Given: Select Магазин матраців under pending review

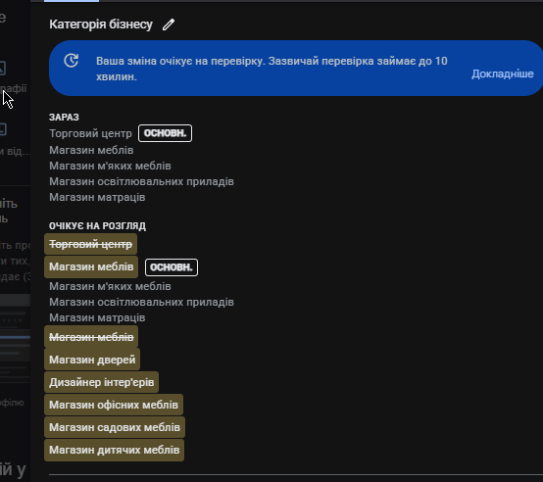Looking at the screenshot, I should [x=97, y=317].
